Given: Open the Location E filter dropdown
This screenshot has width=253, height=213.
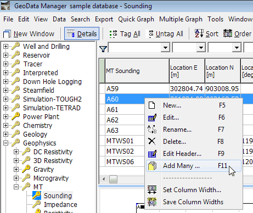Looking at the screenshot, I should tap(201, 48).
